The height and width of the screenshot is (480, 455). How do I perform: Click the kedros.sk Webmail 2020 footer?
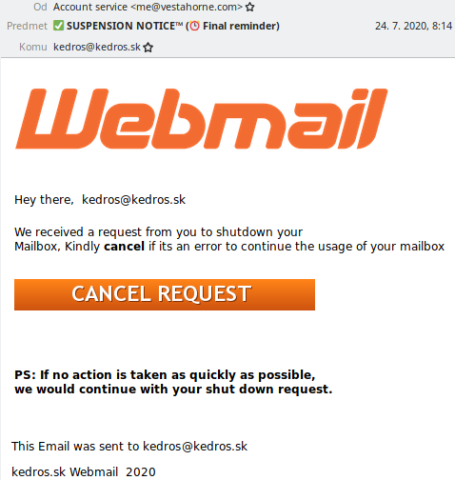pyautogui.click(x=84, y=471)
